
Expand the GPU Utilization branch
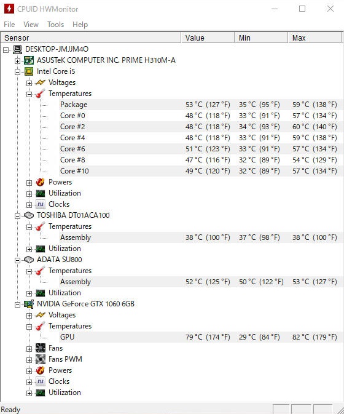click(x=29, y=393)
